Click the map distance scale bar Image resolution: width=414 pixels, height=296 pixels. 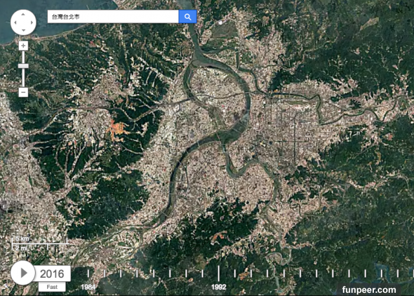39,243
